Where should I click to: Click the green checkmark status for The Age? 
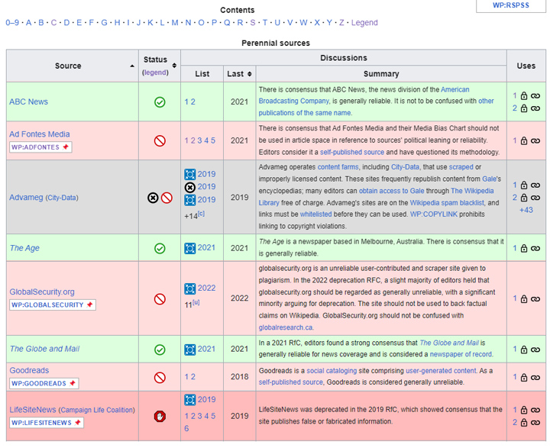pyautogui.click(x=160, y=249)
